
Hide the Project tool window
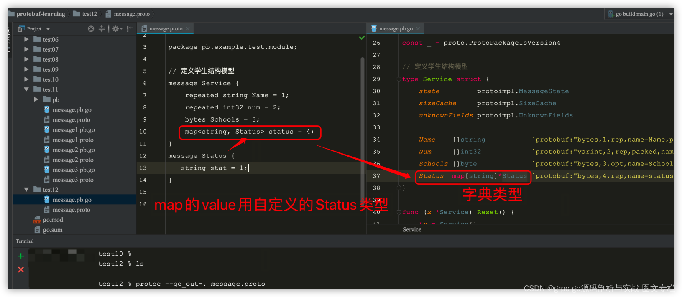[130, 28]
